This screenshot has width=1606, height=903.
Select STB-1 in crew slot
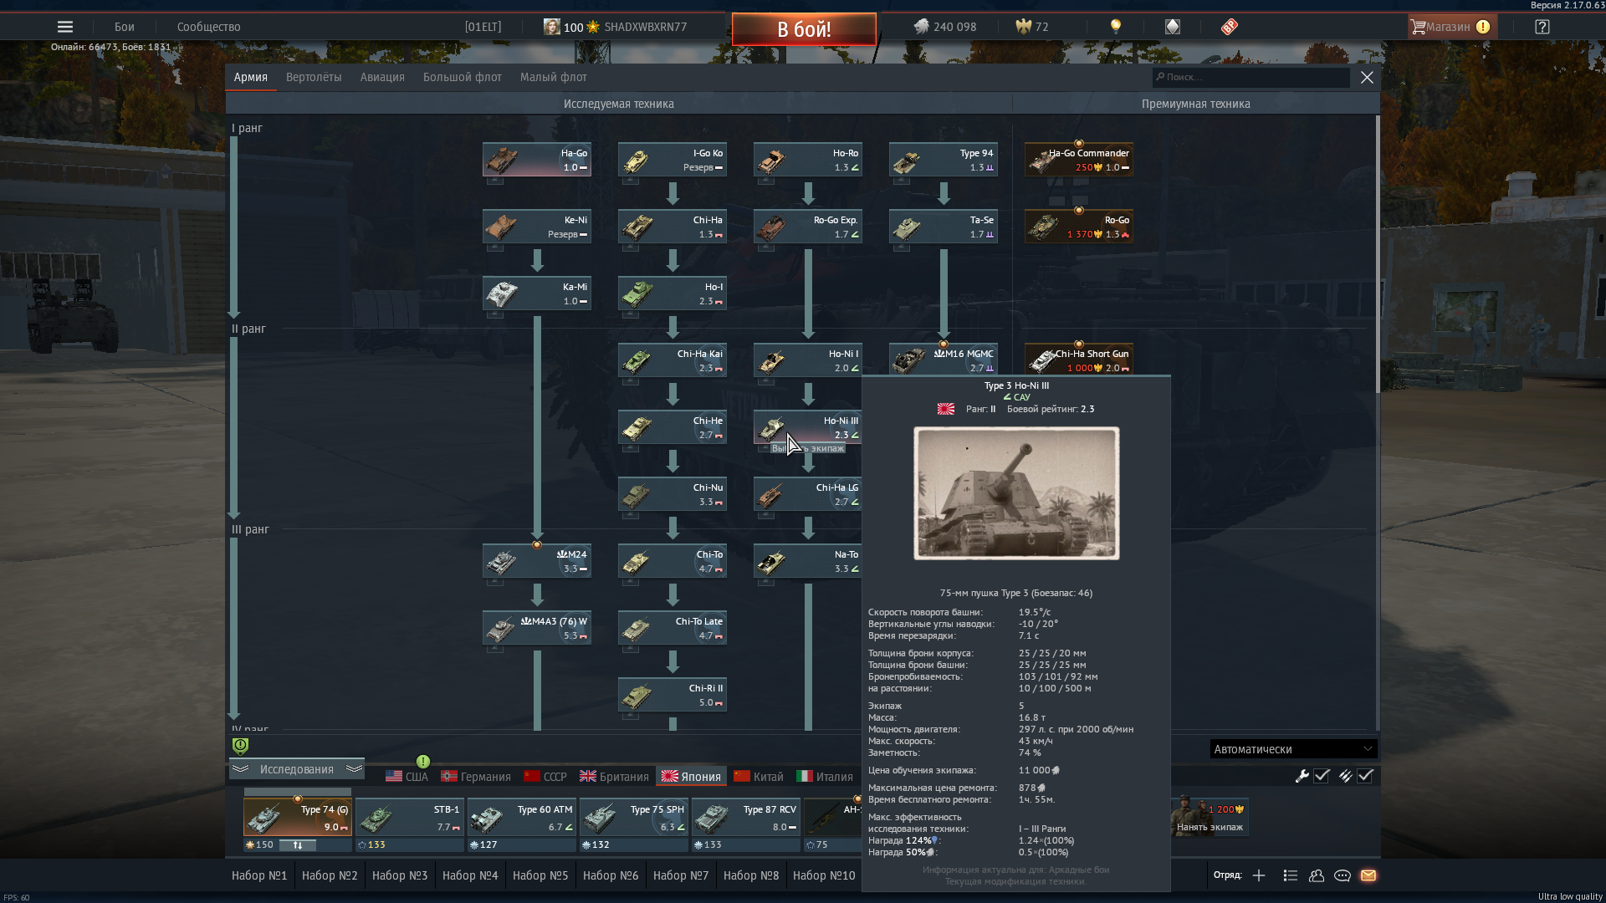tap(410, 818)
